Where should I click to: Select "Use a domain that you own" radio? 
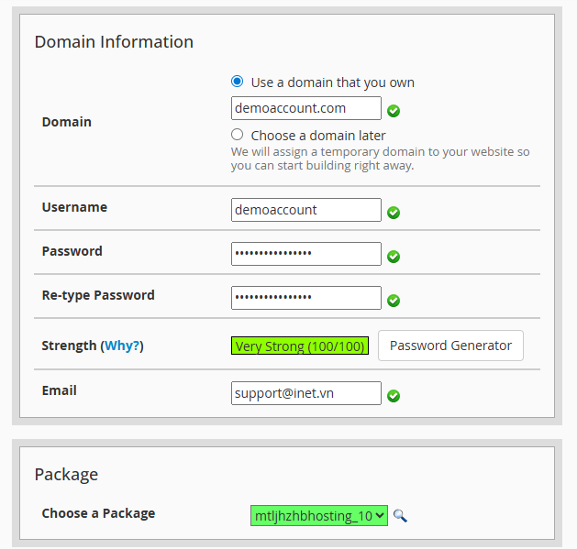pos(237,82)
